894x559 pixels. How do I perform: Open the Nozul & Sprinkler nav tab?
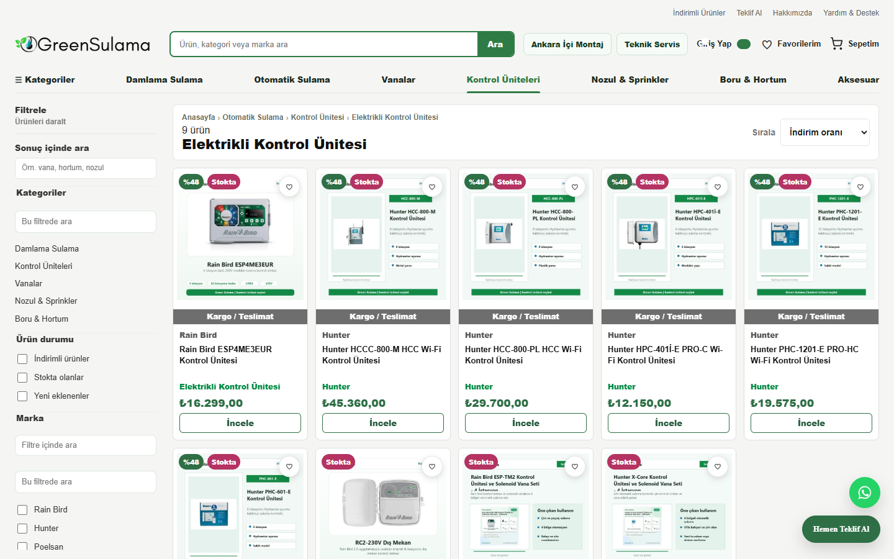coord(630,80)
